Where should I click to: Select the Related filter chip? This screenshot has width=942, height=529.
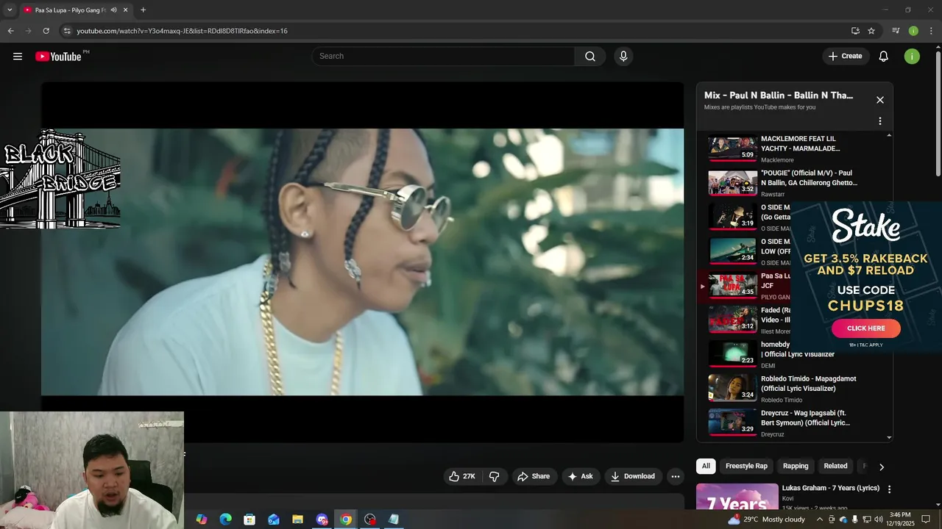point(835,466)
